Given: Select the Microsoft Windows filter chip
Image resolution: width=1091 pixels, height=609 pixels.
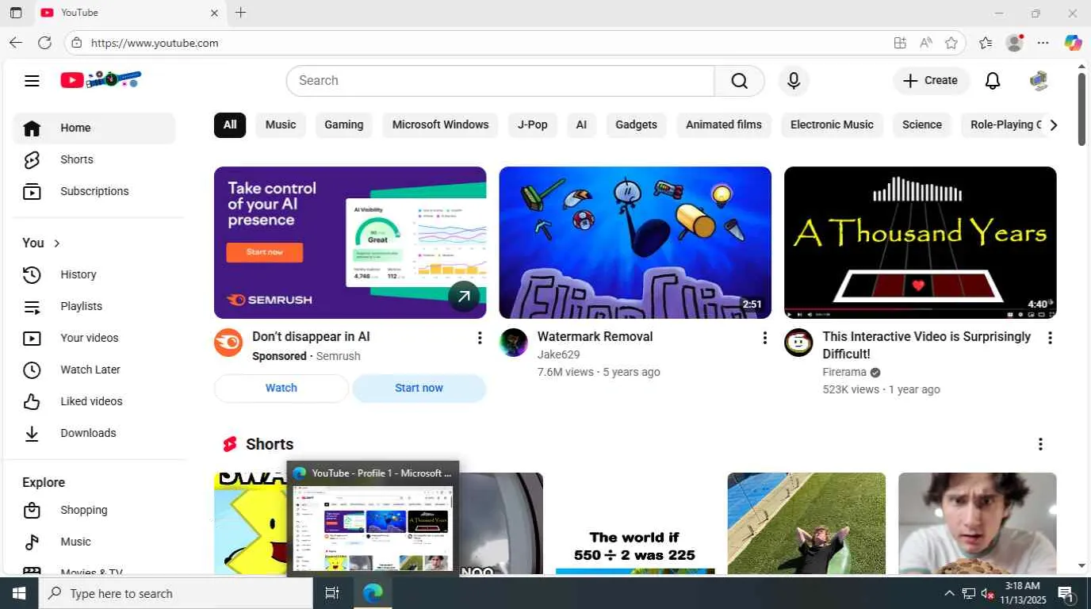Looking at the screenshot, I should coord(440,124).
